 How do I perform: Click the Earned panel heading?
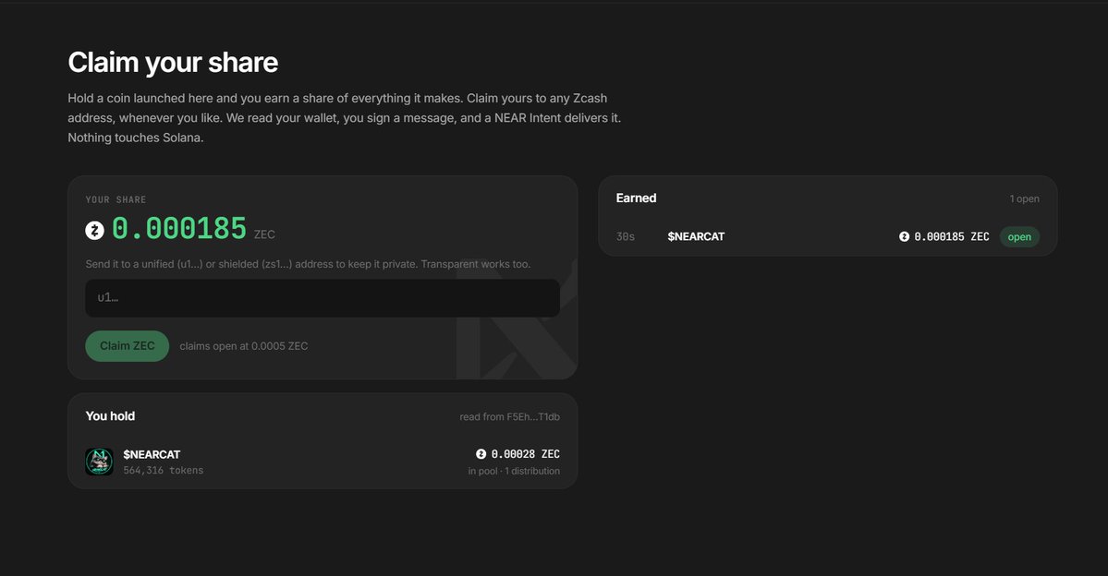click(636, 198)
